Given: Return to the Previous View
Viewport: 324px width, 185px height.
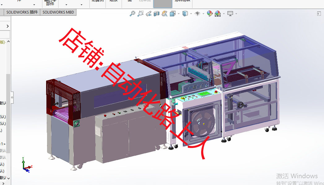Looking at the screenshot, I should coord(149,14).
